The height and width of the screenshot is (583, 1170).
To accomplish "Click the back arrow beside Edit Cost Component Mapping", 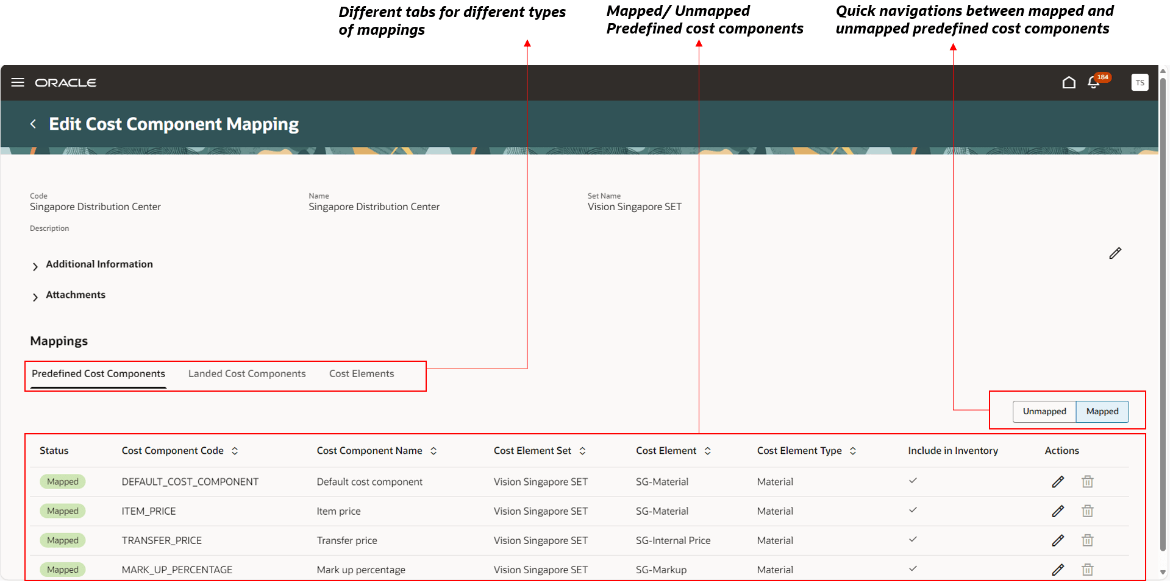I will pyautogui.click(x=34, y=124).
